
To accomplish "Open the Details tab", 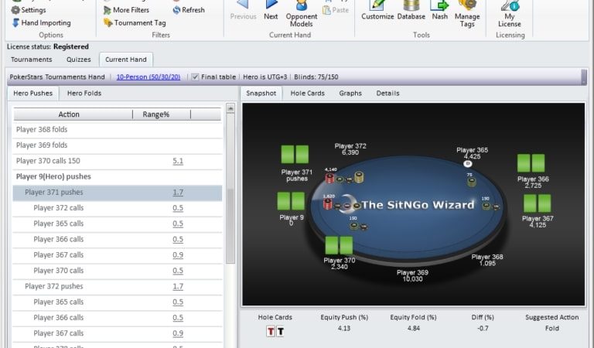I will (388, 93).
